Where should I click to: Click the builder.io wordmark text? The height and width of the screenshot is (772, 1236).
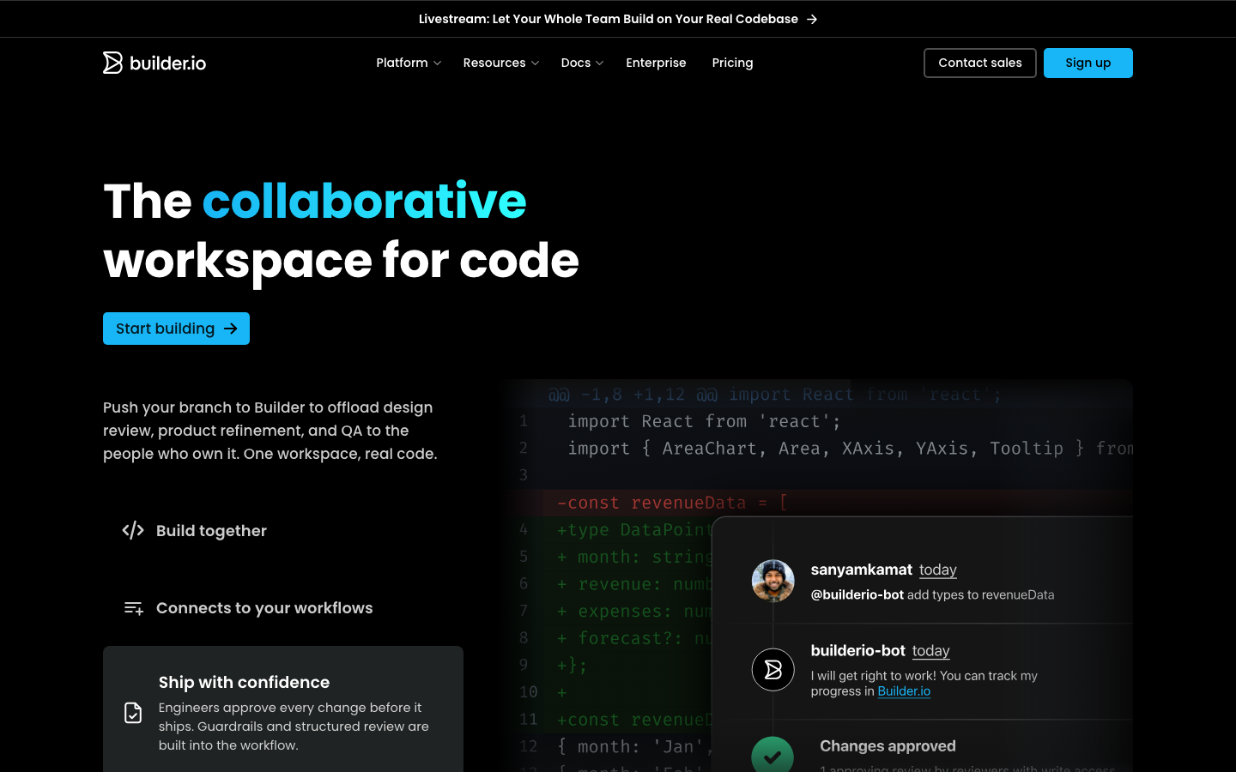click(167, 63)
